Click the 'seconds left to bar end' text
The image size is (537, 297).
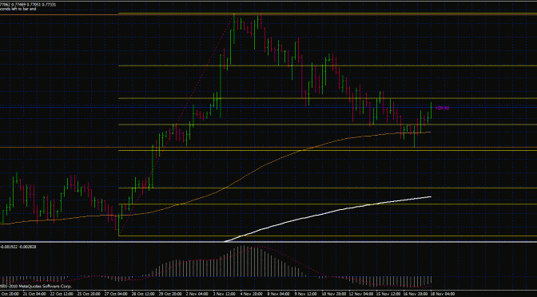(x=18, y=10)
